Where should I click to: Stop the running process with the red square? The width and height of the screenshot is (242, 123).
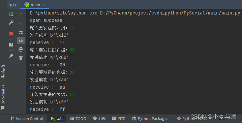(11, 34)
